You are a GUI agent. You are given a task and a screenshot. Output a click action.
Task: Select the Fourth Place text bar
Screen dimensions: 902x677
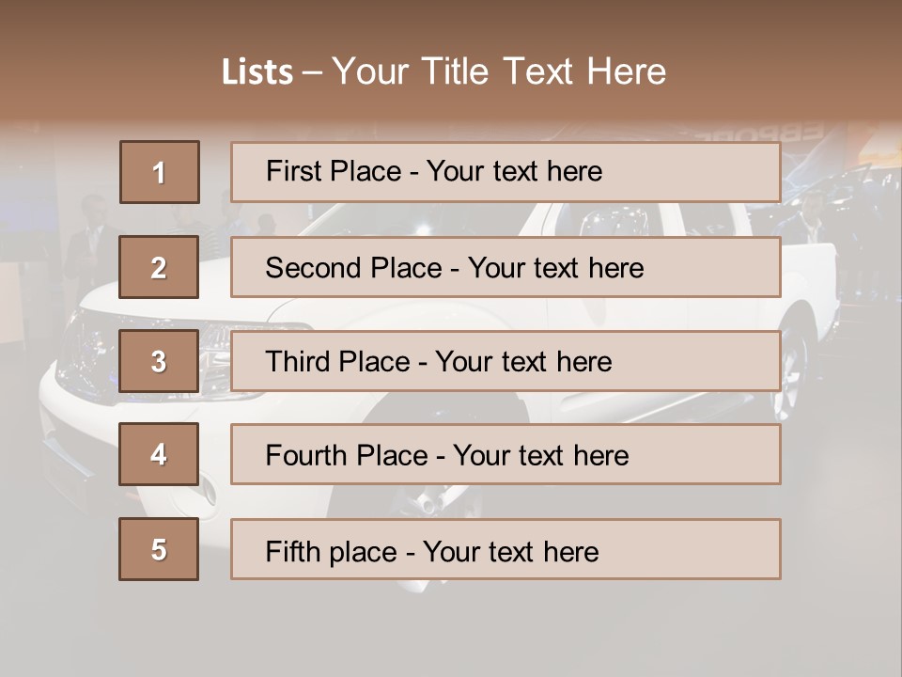point(505,454)
